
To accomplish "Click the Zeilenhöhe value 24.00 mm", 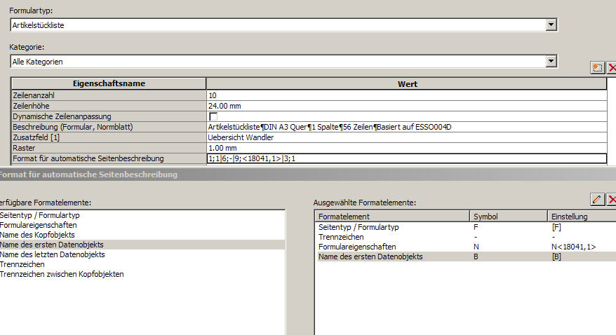I will (x=407, y=106).
